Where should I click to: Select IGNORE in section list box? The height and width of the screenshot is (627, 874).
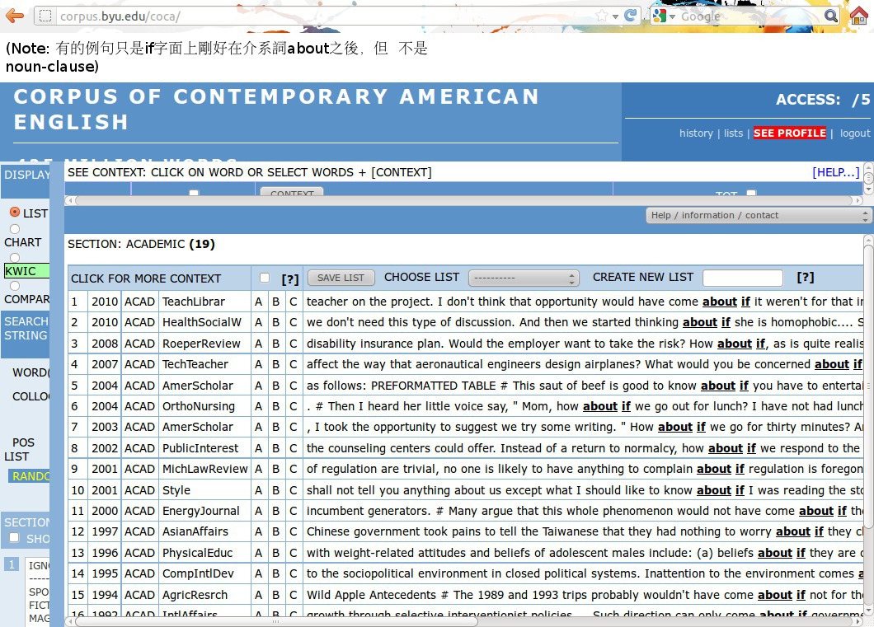click(x=39, y=566)
